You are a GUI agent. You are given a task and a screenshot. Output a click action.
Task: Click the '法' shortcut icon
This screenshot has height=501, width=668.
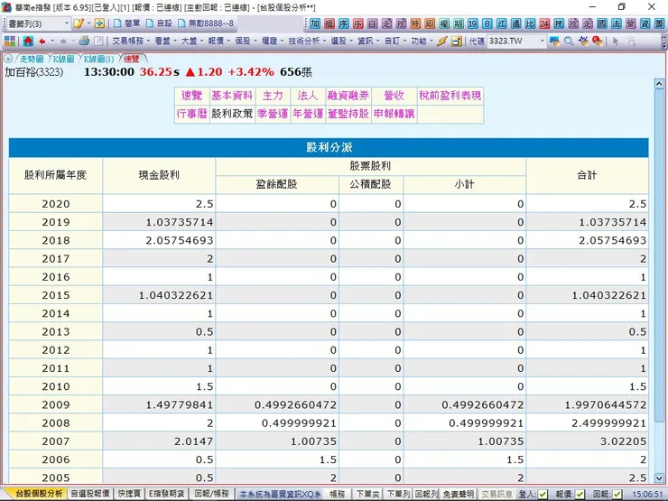tap(617, 23)
